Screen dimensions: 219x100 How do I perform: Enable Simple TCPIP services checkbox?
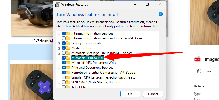pyautogui.click(x=64, y=77)
